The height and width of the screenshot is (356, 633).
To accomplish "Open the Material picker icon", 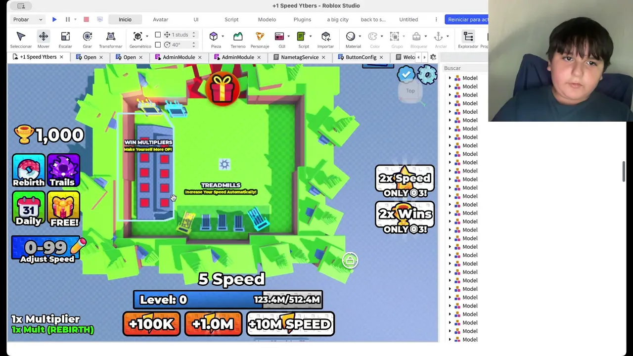I will click(x=351, y=36).
